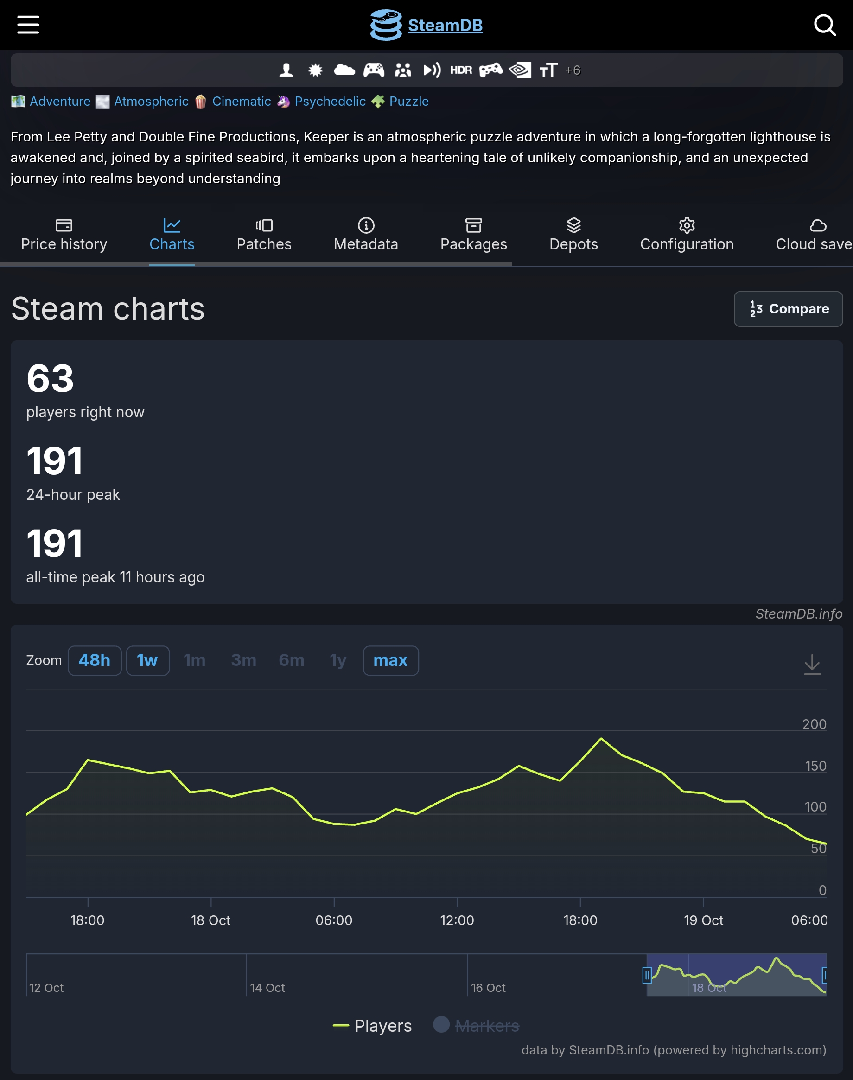Click the search magnifier icon

[x=824, y=25]
